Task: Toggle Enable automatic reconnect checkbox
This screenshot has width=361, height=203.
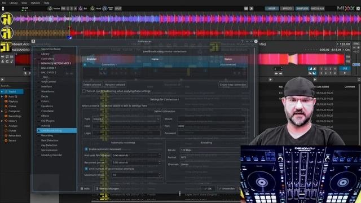Action: tap(86, 149)
